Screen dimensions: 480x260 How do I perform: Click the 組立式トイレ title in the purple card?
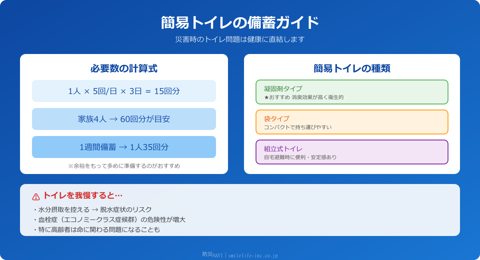coord(283,148)
